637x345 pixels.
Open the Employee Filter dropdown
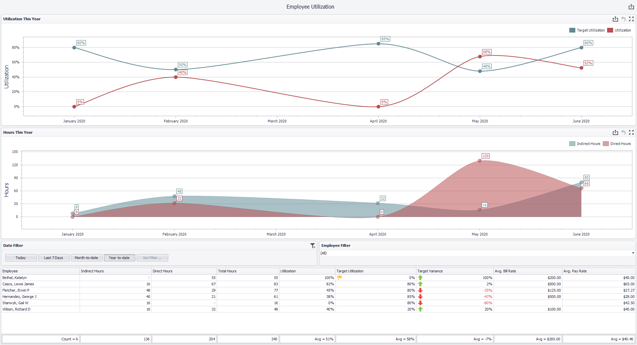633,253
